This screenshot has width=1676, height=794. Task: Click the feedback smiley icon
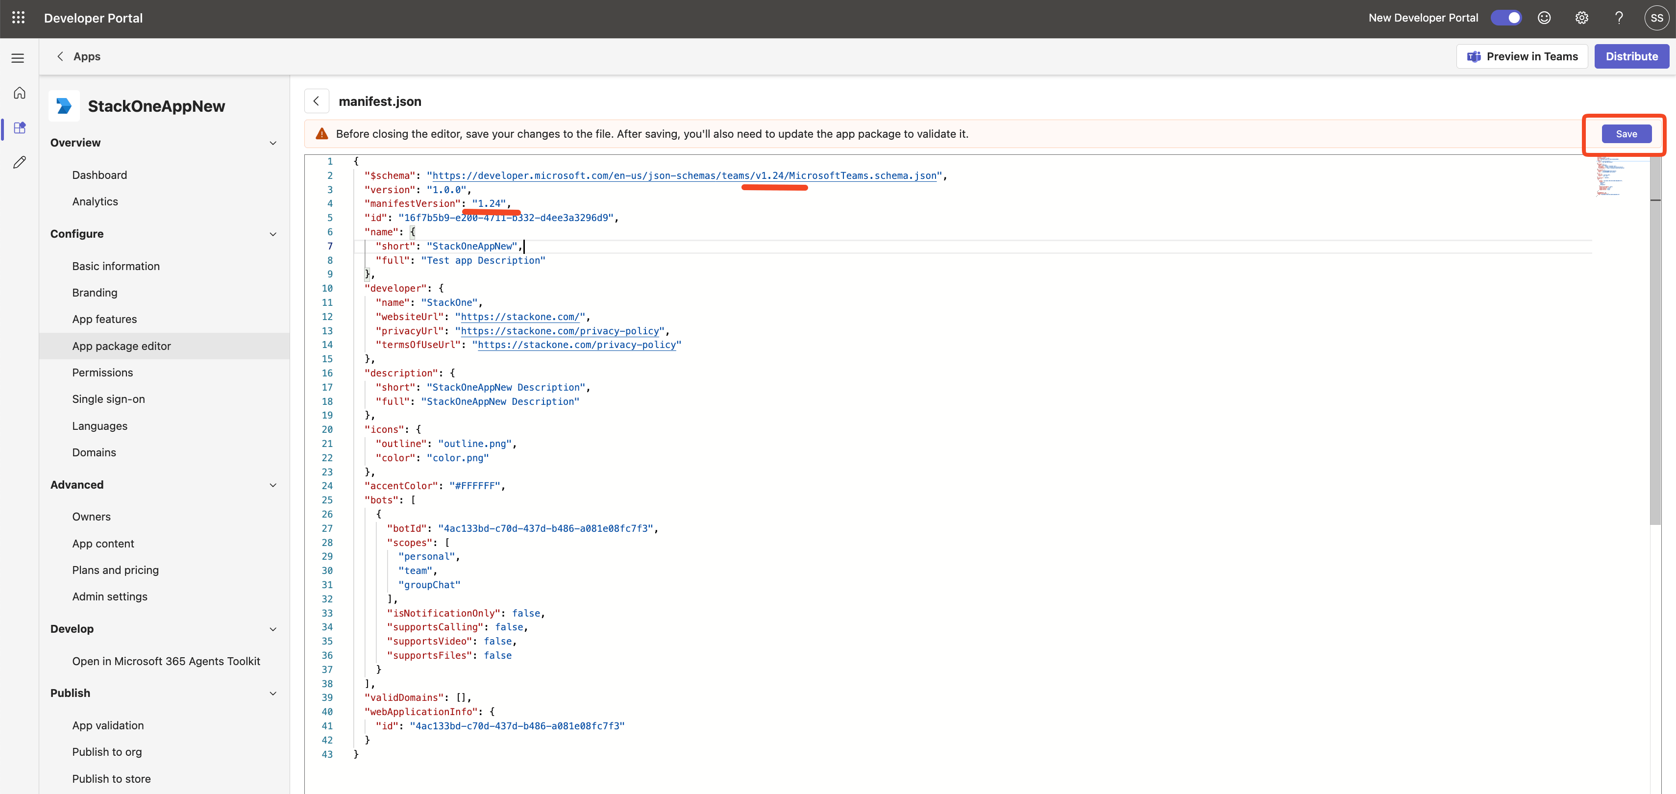[1544, 18]
